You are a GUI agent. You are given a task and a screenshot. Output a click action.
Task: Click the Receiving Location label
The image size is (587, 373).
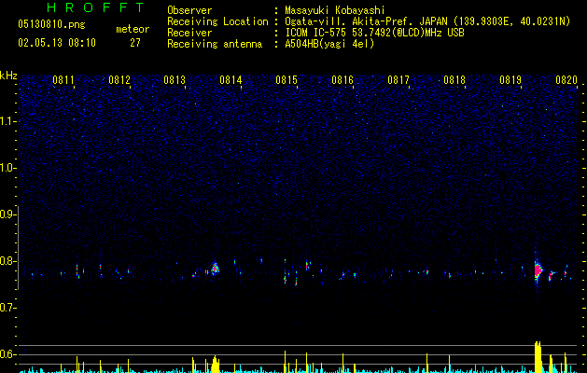click(x=217, y=21)
